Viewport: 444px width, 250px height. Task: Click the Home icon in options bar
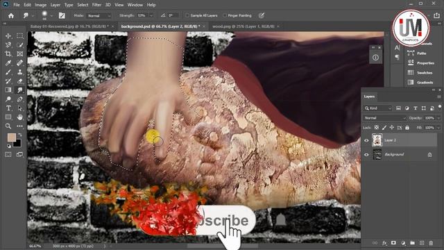click(11, 15)
